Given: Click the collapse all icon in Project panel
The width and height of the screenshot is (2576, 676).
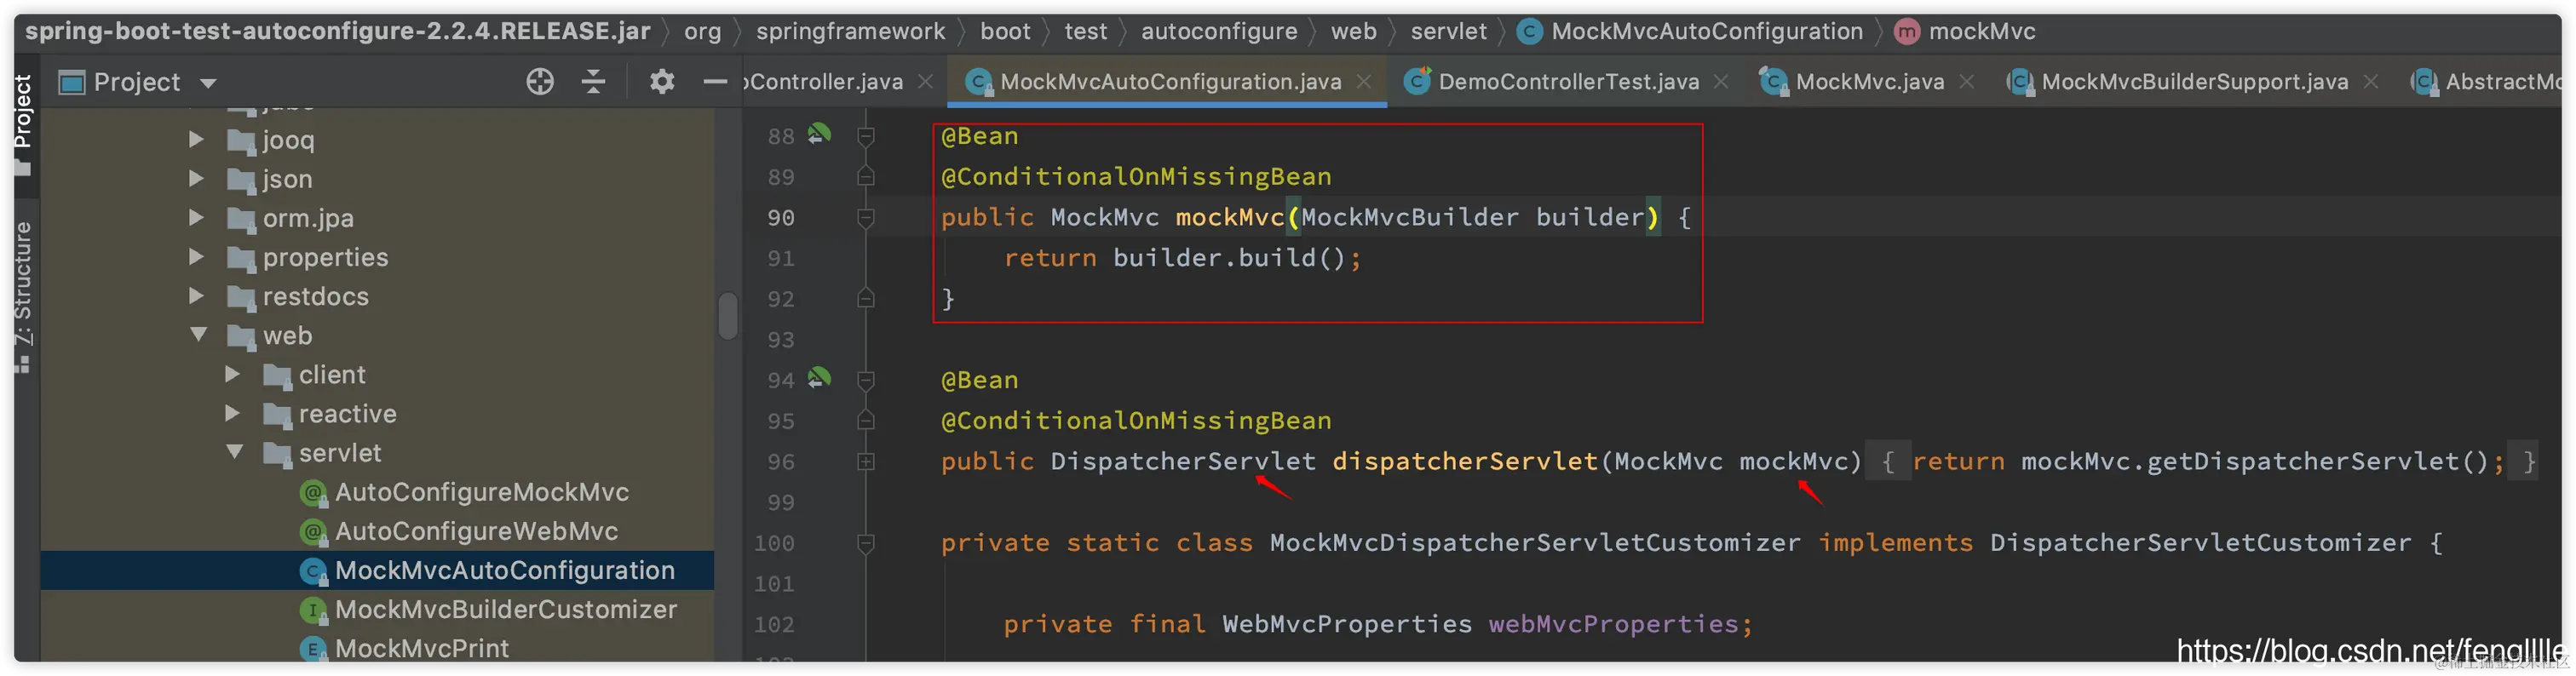Looking at the screenshot, I should (594, 82).
